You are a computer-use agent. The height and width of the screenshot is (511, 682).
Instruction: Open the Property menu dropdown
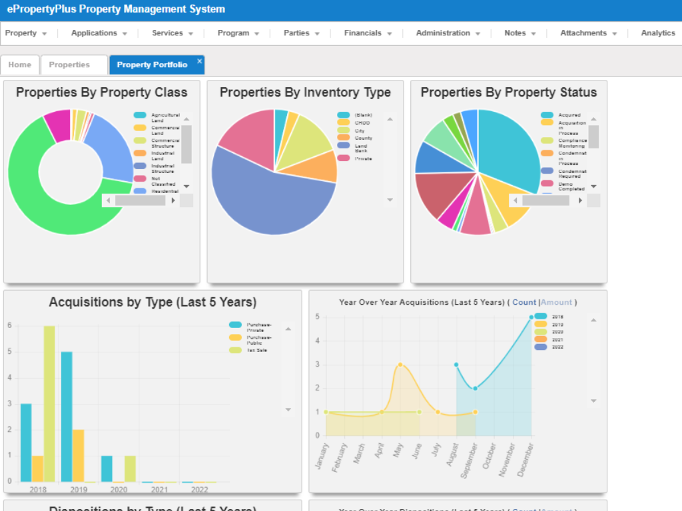(21, 33)
